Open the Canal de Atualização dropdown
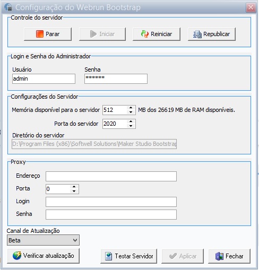The image size is (259, 270). pos(43,240)
